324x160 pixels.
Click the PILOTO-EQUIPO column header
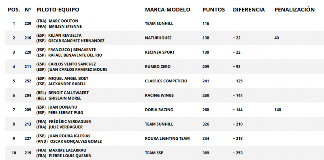coord(58,10)
